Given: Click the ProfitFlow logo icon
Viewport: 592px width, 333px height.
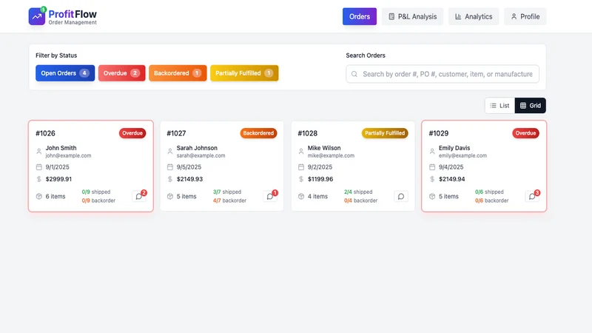Looking at the screenshot, I should (37, 16).
